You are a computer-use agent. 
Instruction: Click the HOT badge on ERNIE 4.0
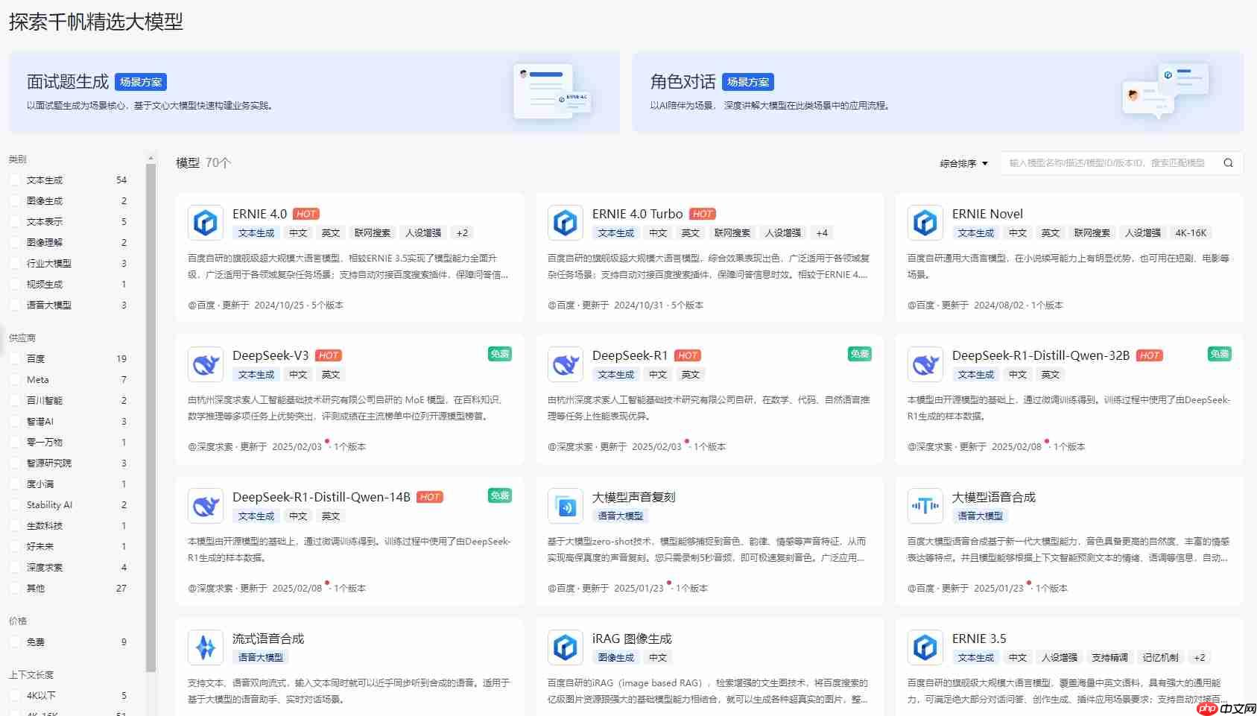coord(306,214)
